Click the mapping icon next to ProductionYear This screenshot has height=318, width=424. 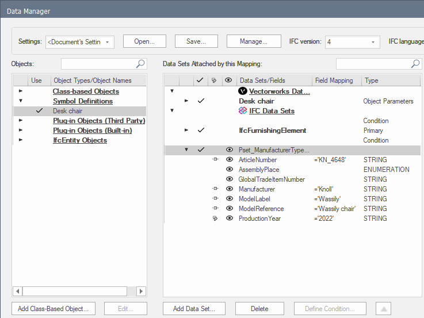coord(215,219)
